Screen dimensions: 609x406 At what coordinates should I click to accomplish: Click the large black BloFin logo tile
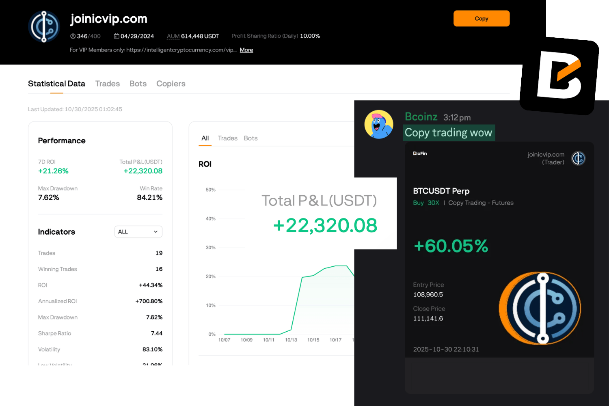[x=559, y=76]
